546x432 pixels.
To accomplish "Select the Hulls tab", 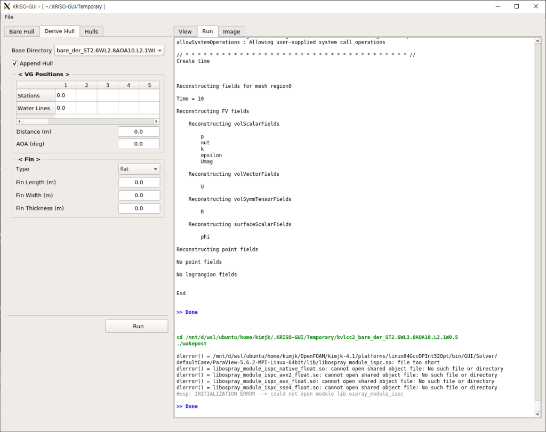I will click(91, 31).
